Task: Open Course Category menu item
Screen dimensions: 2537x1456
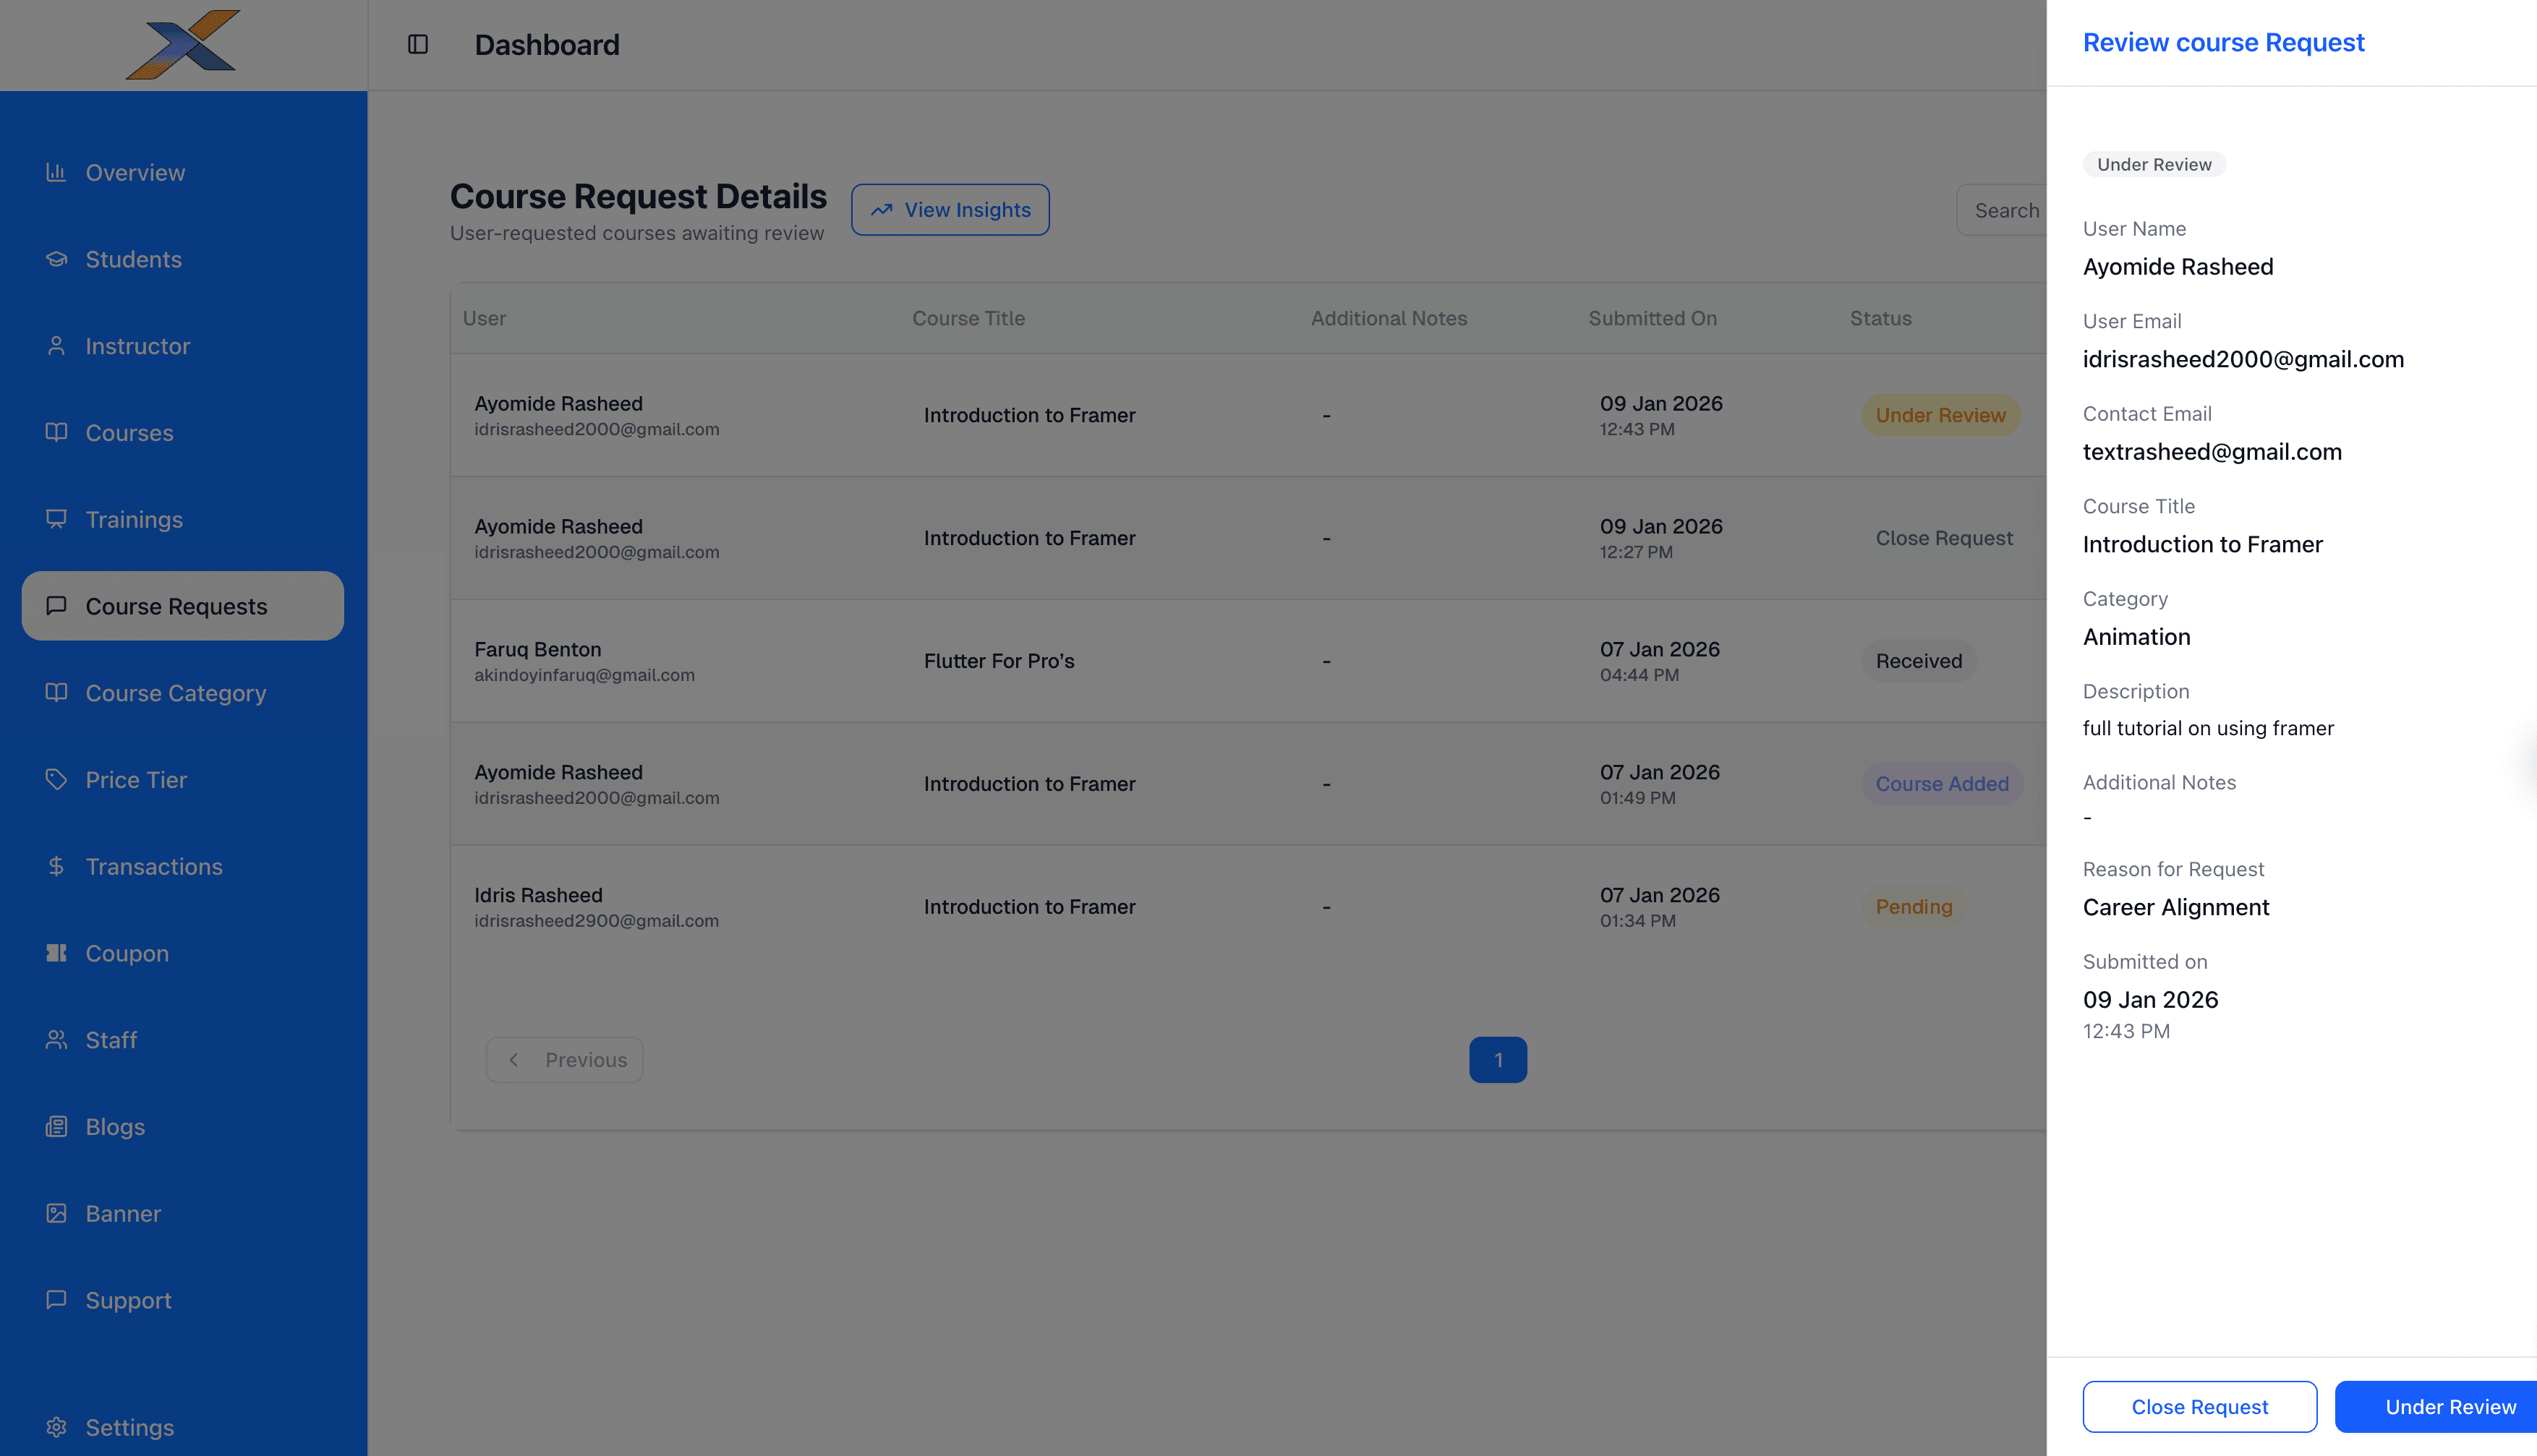Action: 175,693
